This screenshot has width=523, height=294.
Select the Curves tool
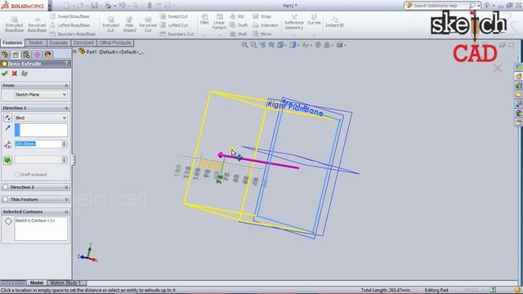tap(314, 20)
